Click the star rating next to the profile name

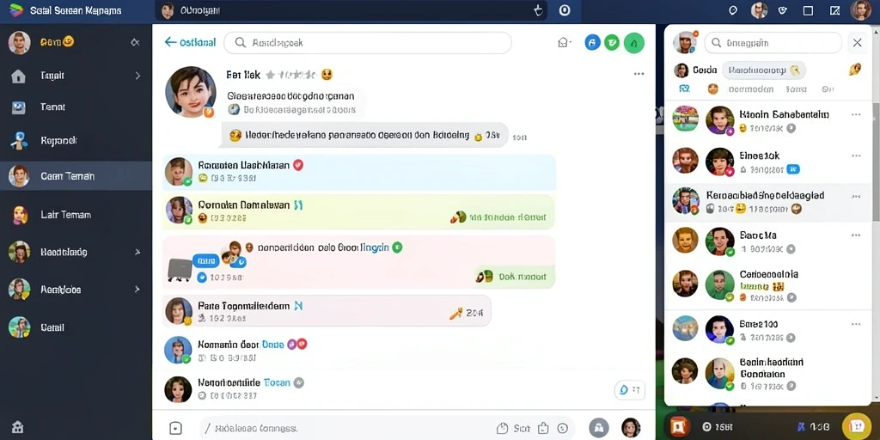click(290, 74)
